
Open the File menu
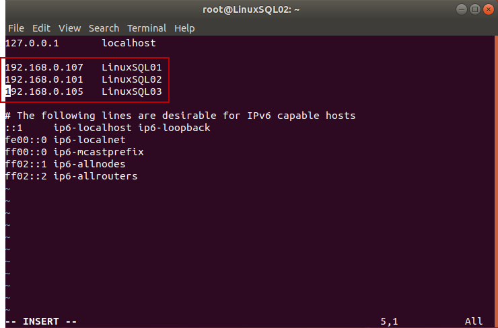pyautogui.click(x=15, y=28)
